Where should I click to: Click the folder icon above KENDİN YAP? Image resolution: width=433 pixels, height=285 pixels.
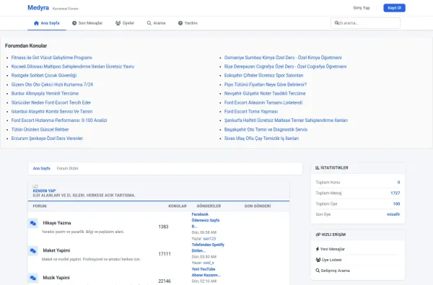click(35, 186)
